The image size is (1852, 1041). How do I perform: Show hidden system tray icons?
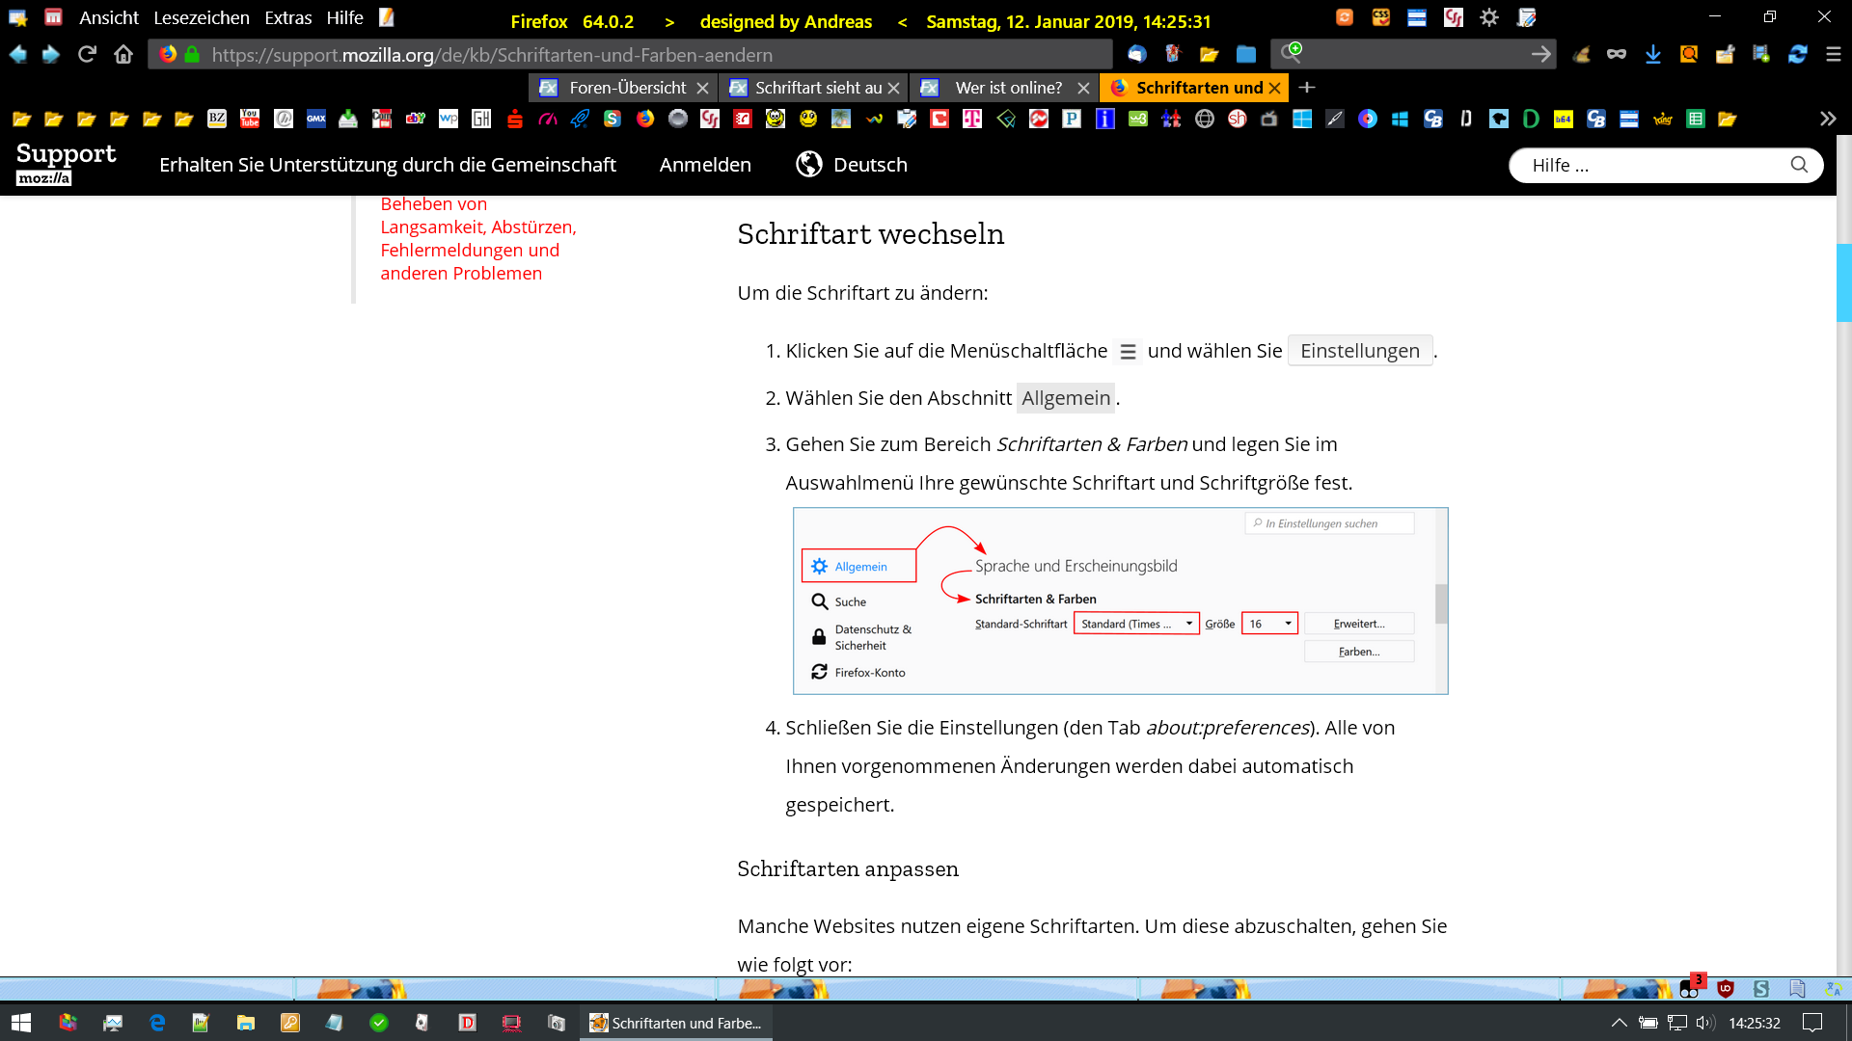click(1619, 1023)
